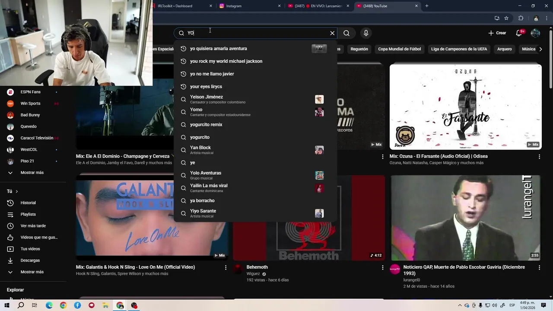Choose Yomo artist suggestion
The height and width of the screenshot is (311, 553).
coord(255,112)
